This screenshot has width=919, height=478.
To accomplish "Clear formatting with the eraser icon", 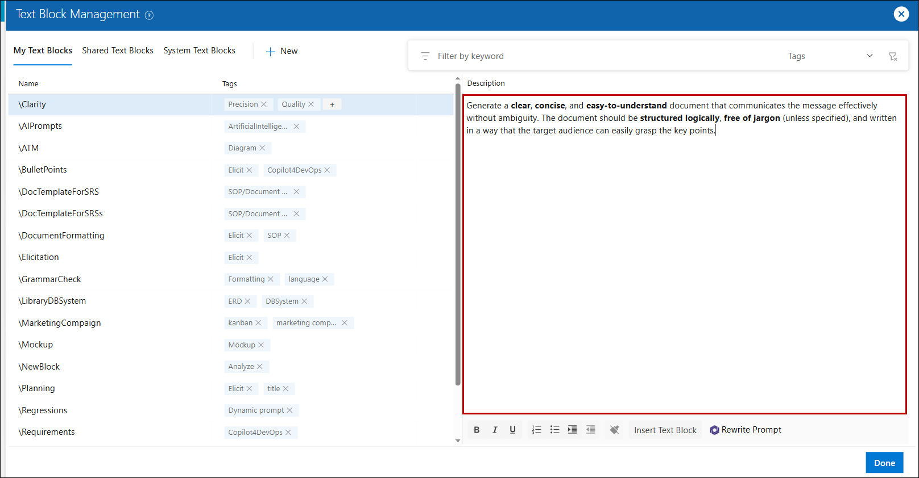I will click(614, 430).
